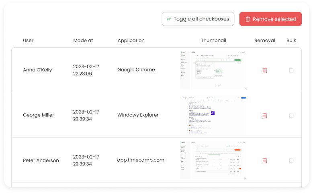Click the app.timecamp.com application text

click(141, 160)
